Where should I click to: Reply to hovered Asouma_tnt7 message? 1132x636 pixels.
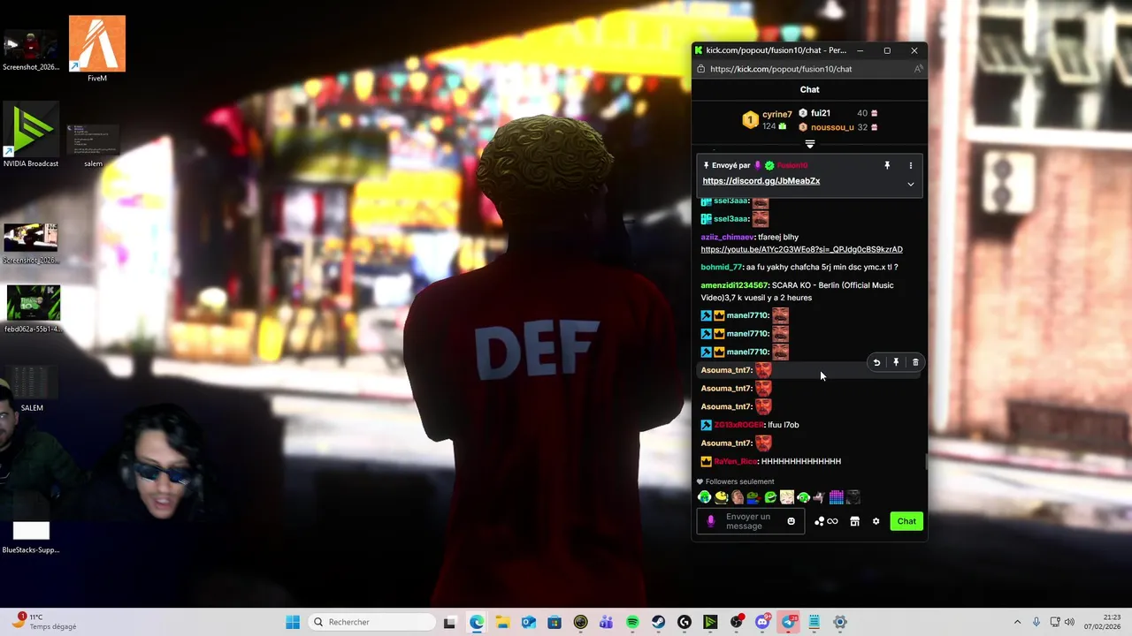876,362
